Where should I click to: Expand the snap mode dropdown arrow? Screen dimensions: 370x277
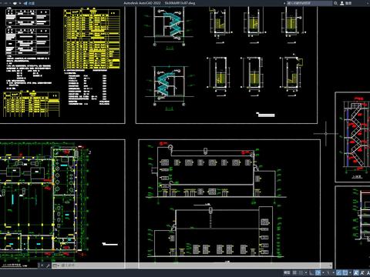[x=306, y=272]
